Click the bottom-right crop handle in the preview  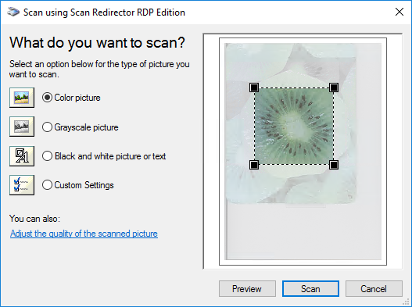coord(334,165)
